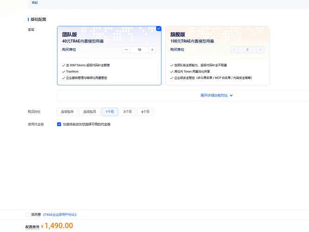This screenshot has width=309, height=232.
Task: Click the chevron next to 展开详细功能对比
Action: [x=231, y=96]
